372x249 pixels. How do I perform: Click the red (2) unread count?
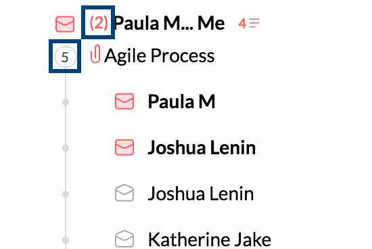(x=99, y=23)
